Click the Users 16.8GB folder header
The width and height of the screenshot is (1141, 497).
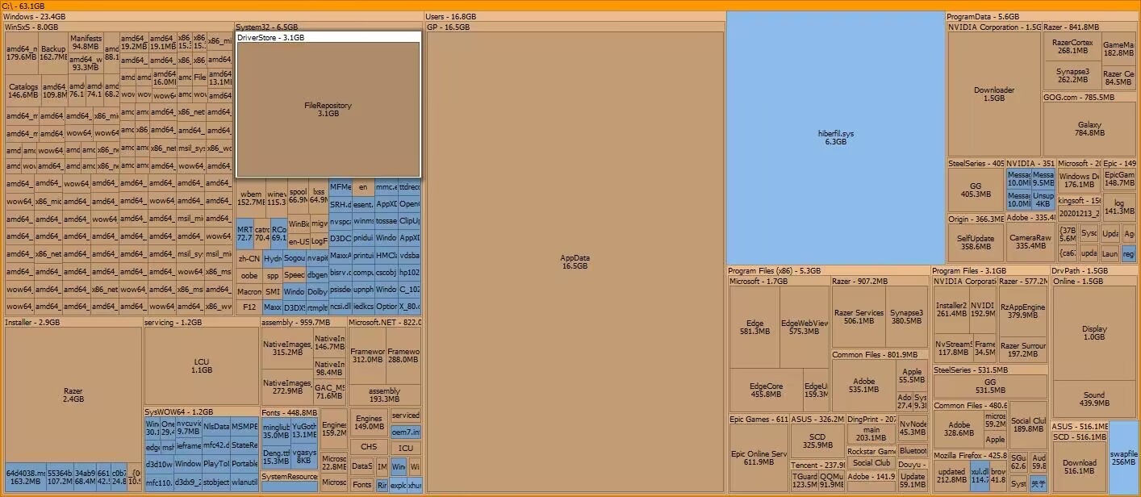click(575, 16)
